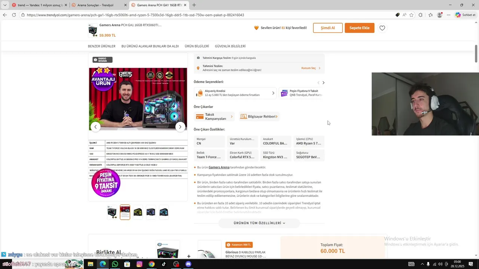Open the browser extensions puzzle icon
479x269 pixels.
[421, 15]
